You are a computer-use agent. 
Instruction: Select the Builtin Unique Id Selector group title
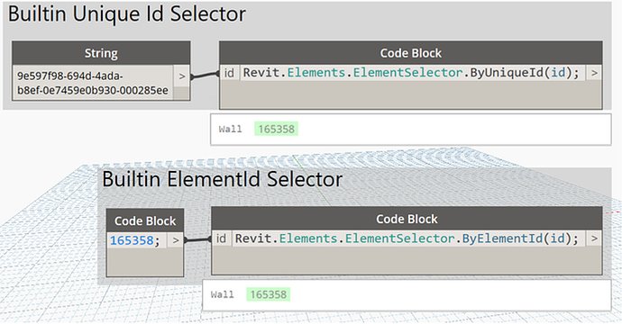(127, 14)
